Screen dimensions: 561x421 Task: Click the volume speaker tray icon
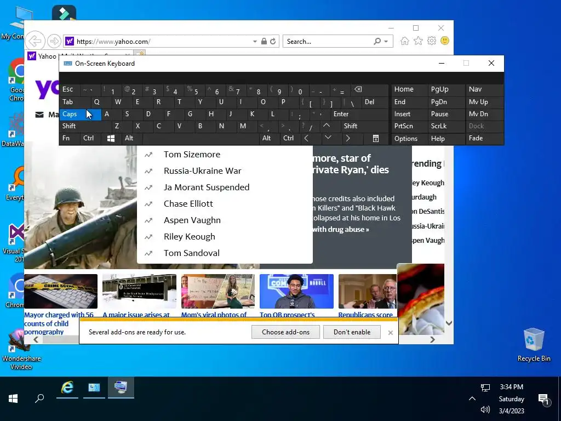click(x=485, y=409)
